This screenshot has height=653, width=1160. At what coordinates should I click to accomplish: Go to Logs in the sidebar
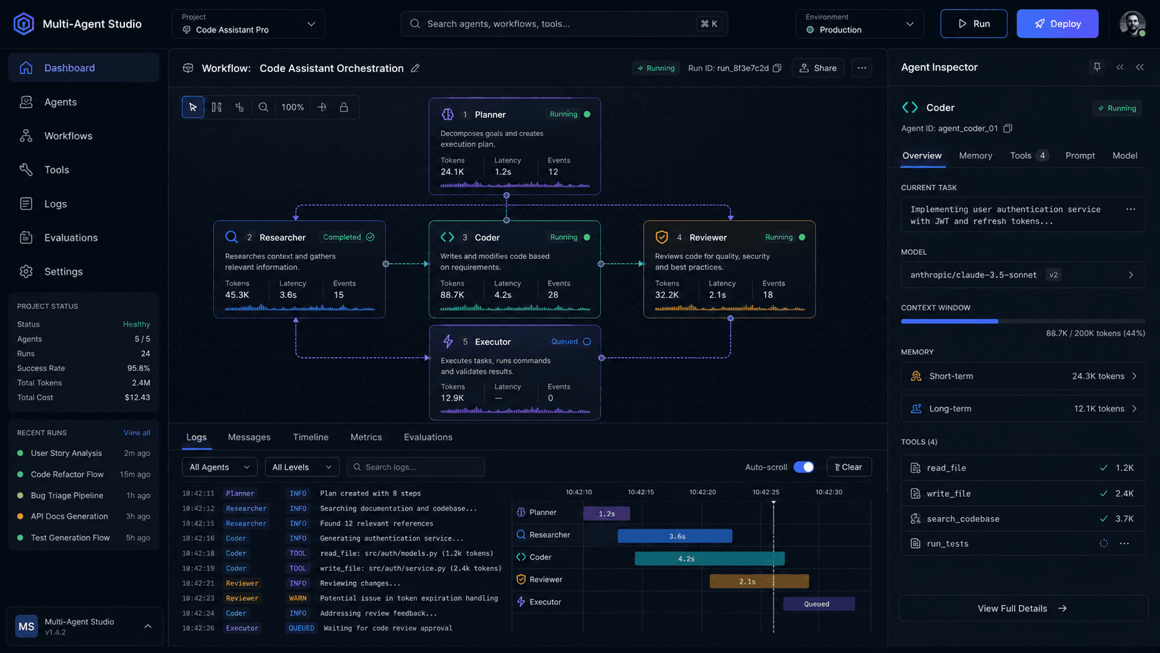(x=83, y=204)
